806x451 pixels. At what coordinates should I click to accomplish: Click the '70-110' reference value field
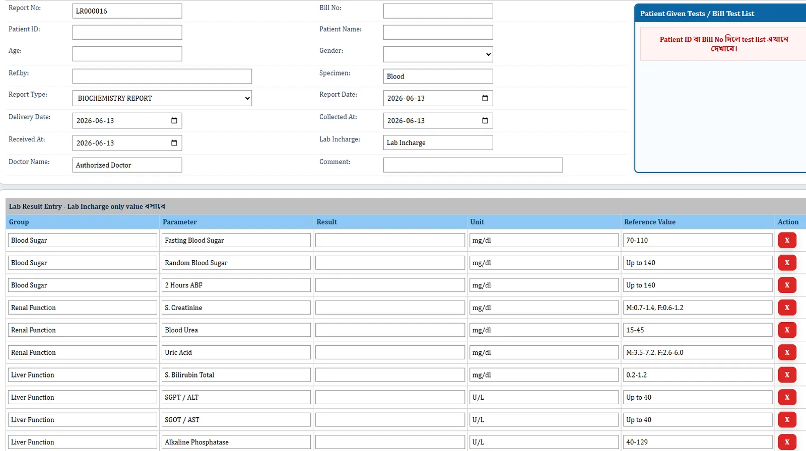pyautogui.click(x=697, y=240)
